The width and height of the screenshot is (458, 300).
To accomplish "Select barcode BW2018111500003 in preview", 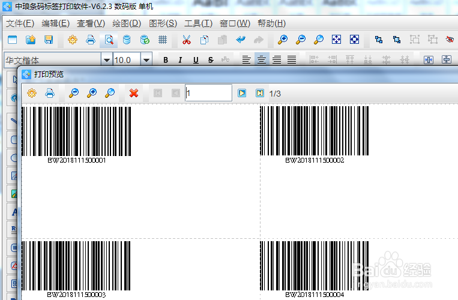I will click(x=76, y=269).
